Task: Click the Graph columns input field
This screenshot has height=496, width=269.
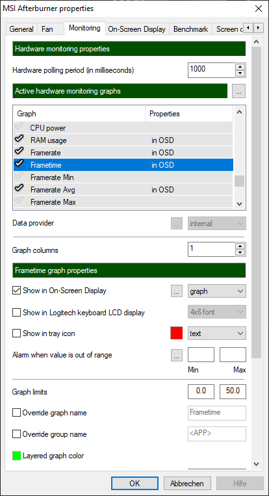Action: [x=212, y=249]
